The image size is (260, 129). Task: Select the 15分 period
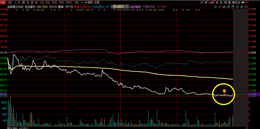pos(54,2)
